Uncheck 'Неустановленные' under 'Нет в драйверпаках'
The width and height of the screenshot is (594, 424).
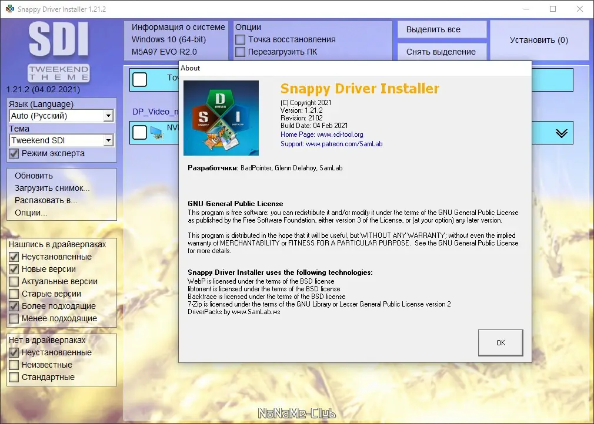(x=14, y=352)
